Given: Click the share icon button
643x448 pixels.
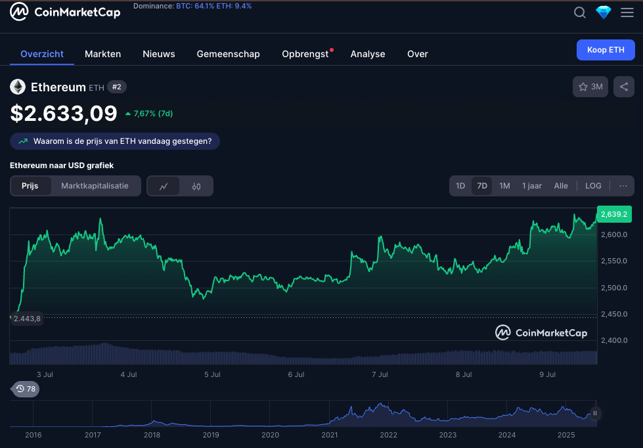Looking at the screenshot, I should point(624,87).
